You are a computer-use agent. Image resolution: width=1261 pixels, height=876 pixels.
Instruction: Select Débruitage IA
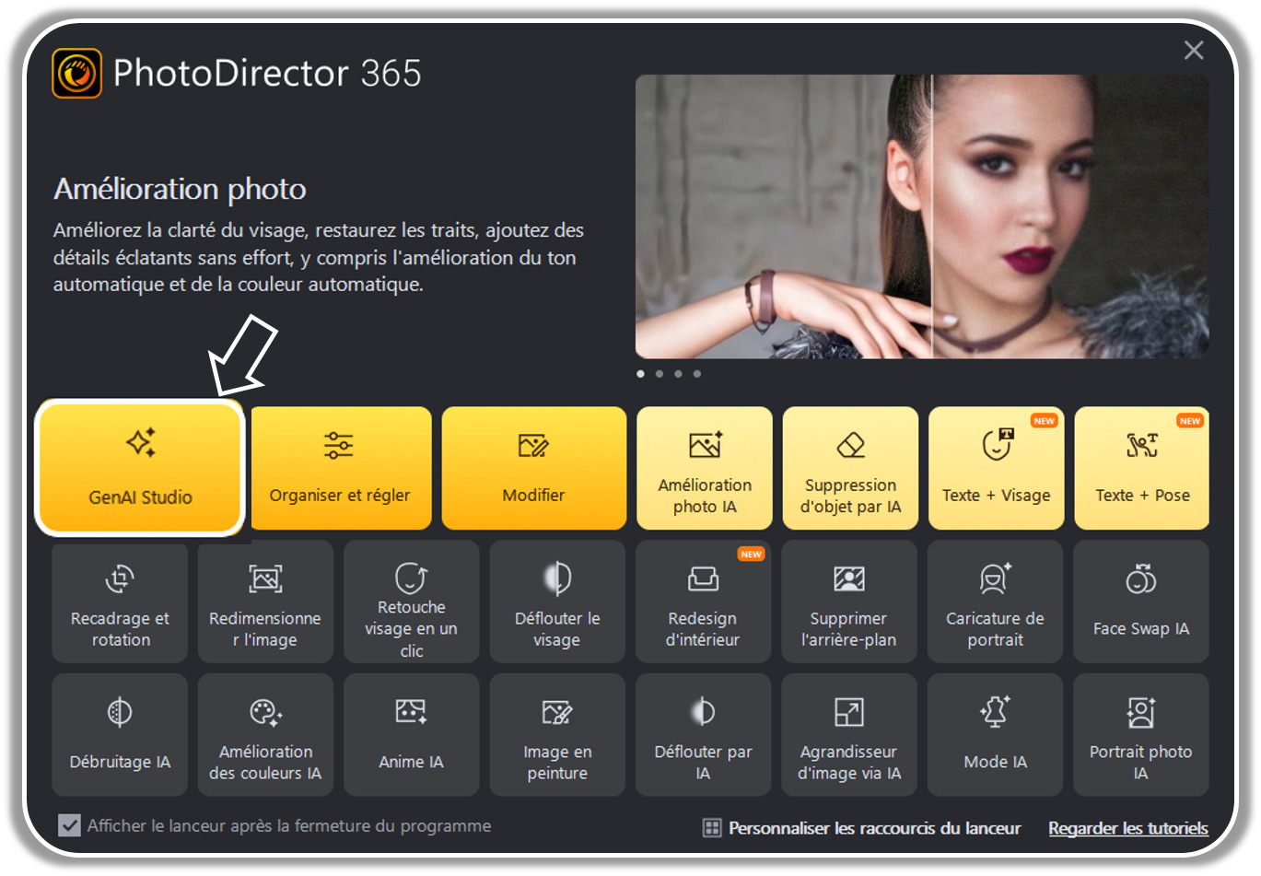pos(119,735)
